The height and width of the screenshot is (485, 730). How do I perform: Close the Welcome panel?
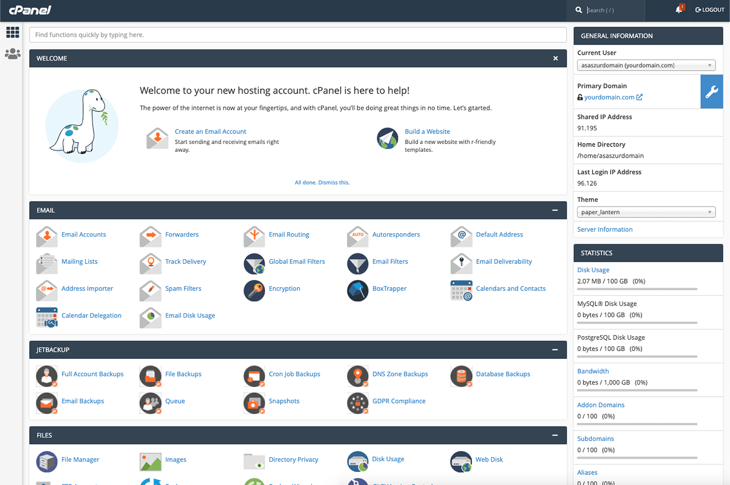[x=555, y=58]
